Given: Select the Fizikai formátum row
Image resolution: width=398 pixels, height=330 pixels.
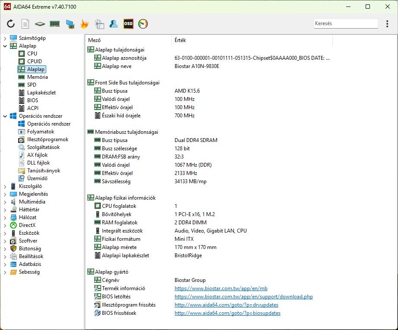Looking at the screenshot, I should (208, 239).
